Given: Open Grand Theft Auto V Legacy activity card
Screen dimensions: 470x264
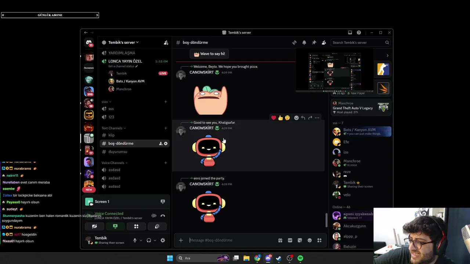Looking at the screenshot, I should click(360, 108).
